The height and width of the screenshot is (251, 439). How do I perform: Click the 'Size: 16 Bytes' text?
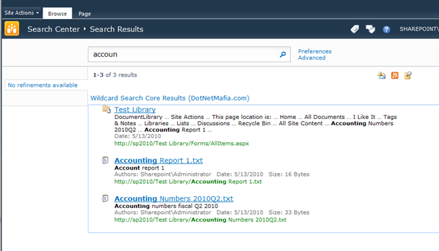tap(289, 174)
